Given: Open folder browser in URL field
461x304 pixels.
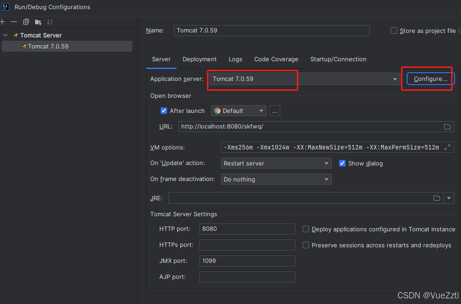Looking at the screenshot, I should (447, 127).
